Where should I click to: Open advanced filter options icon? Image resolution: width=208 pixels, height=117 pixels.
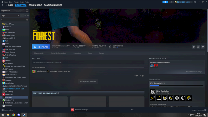pyautogui.click(x=27, y=19)
